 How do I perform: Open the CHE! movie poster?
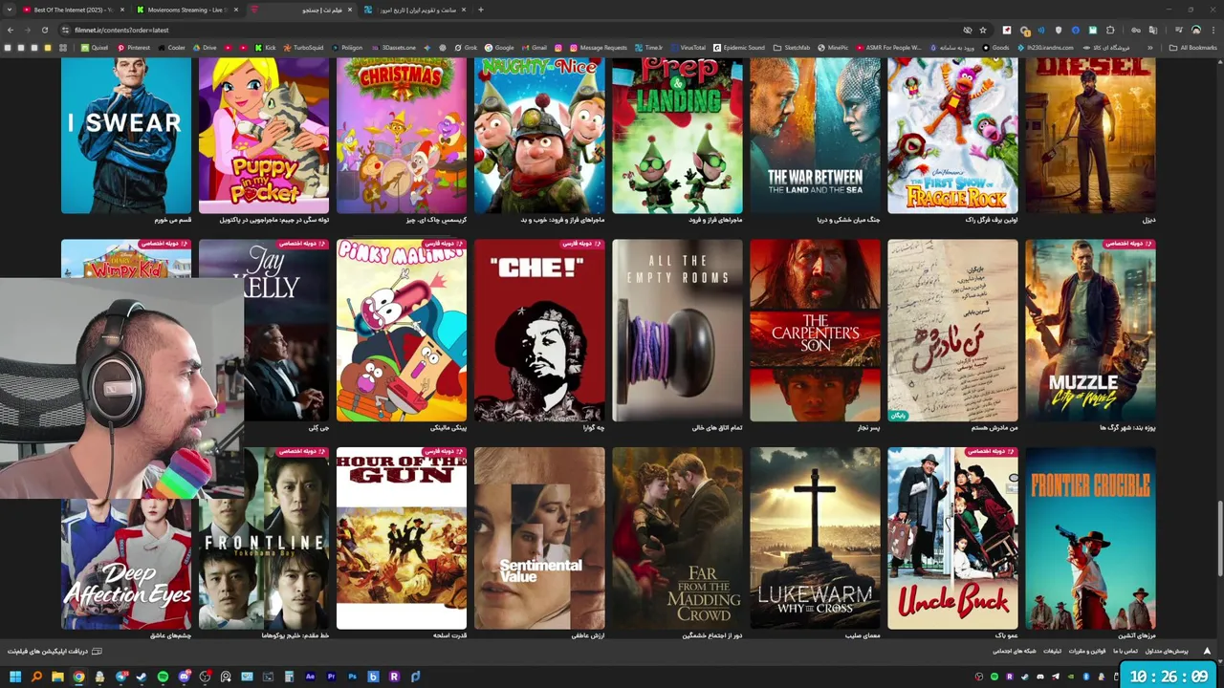[539, 331]
